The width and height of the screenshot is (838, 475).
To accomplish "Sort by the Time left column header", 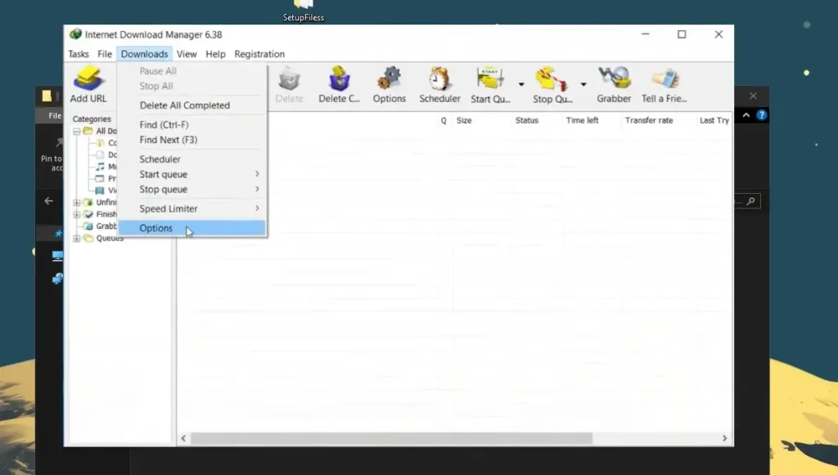I will (582, 120).
